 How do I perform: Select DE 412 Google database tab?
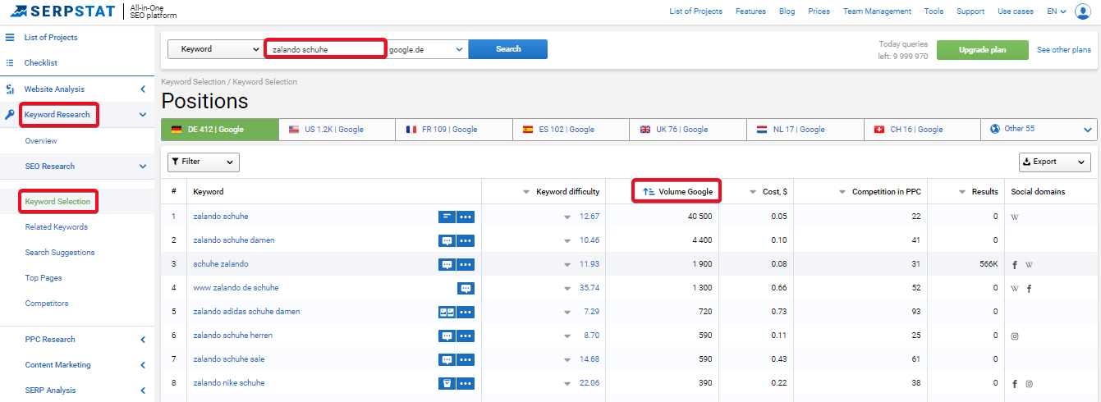point(220,129)
